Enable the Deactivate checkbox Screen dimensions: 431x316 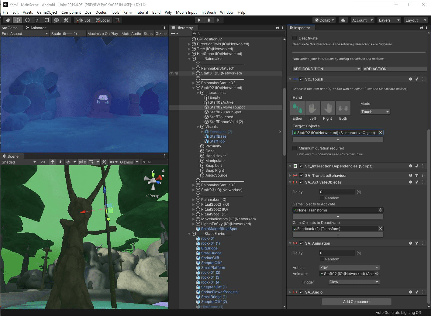click(295, 38)
